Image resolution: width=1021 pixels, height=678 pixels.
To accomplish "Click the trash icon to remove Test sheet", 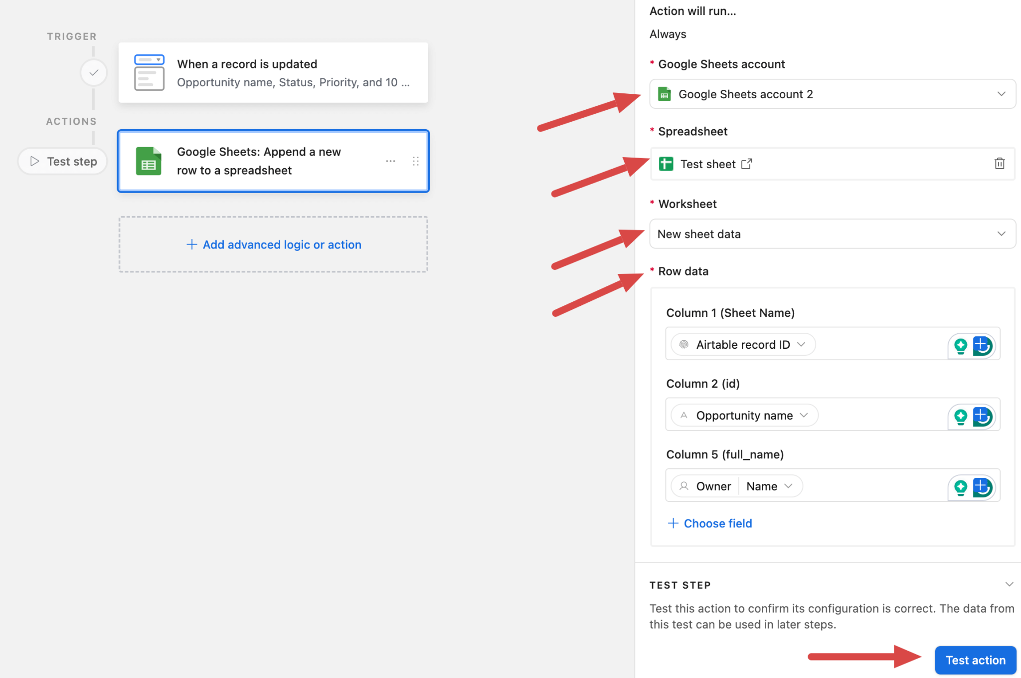I will 1000,164.
